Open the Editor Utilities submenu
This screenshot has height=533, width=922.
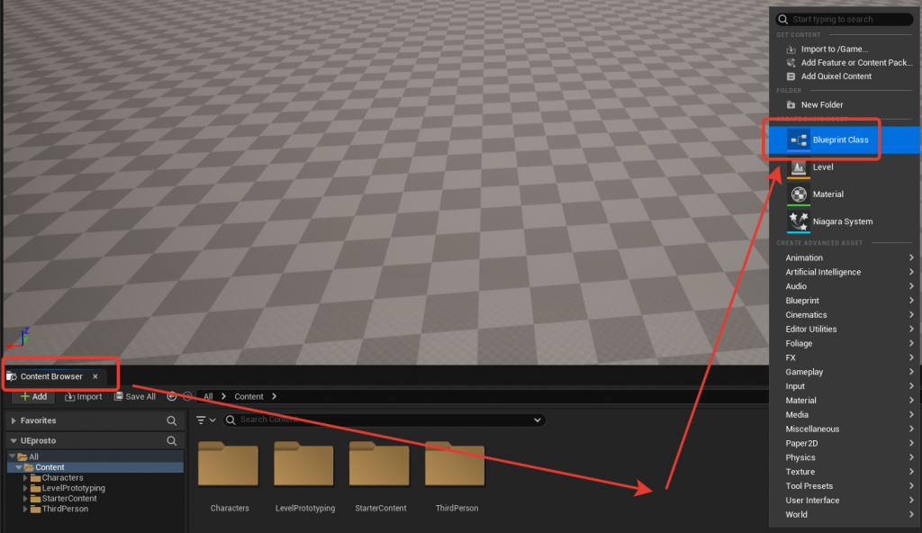[x=845, y=330]
